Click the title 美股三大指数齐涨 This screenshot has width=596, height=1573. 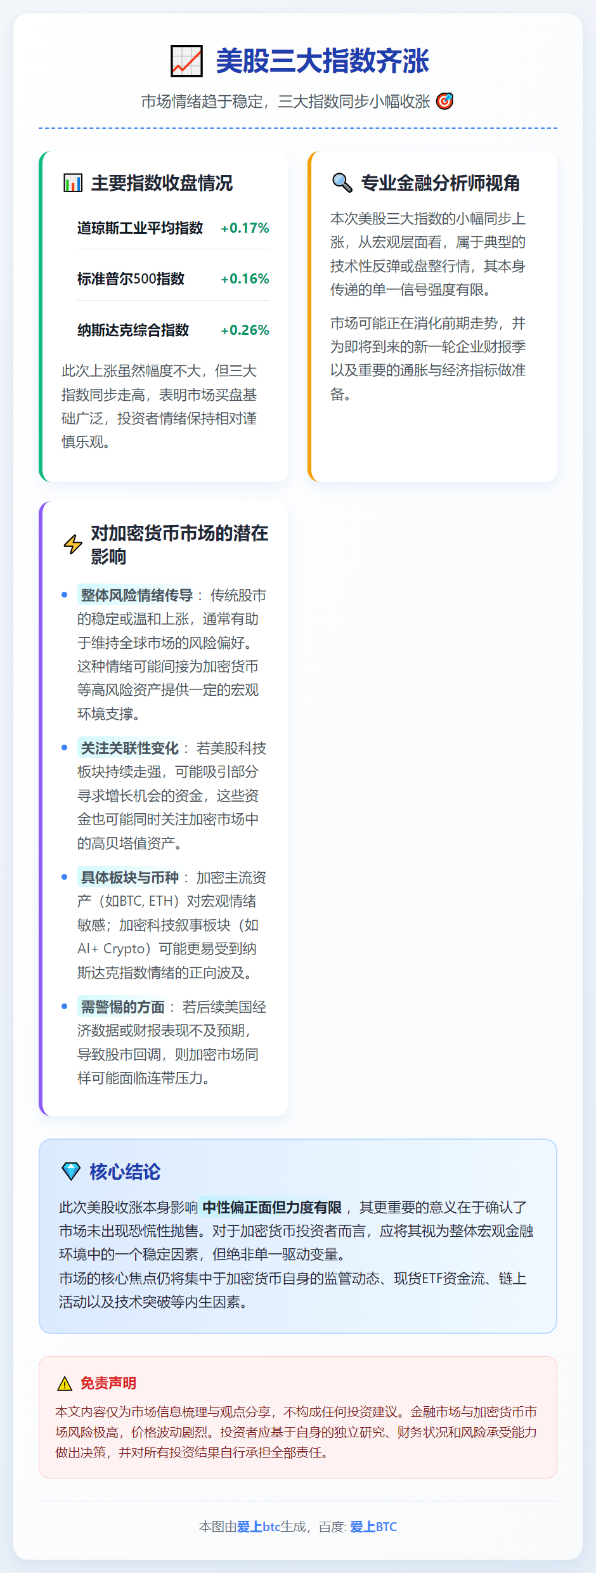click(322, 61)
